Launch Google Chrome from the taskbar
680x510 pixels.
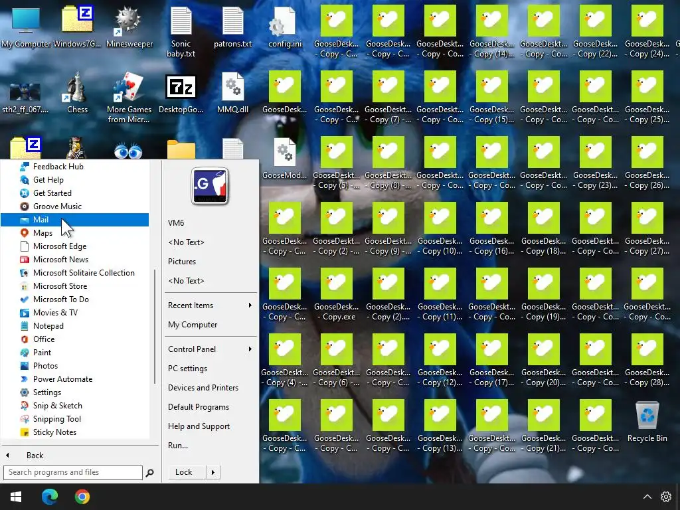pyautogui.click(x=82, y=497)
